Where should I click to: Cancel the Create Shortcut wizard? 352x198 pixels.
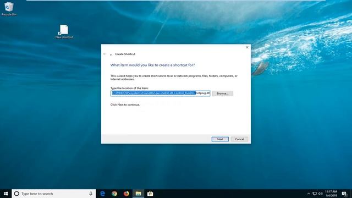click(x=239, y=139)
